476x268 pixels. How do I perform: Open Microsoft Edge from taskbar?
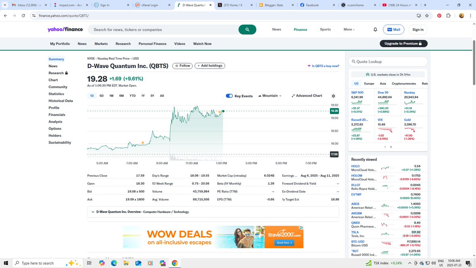[114, 263]
